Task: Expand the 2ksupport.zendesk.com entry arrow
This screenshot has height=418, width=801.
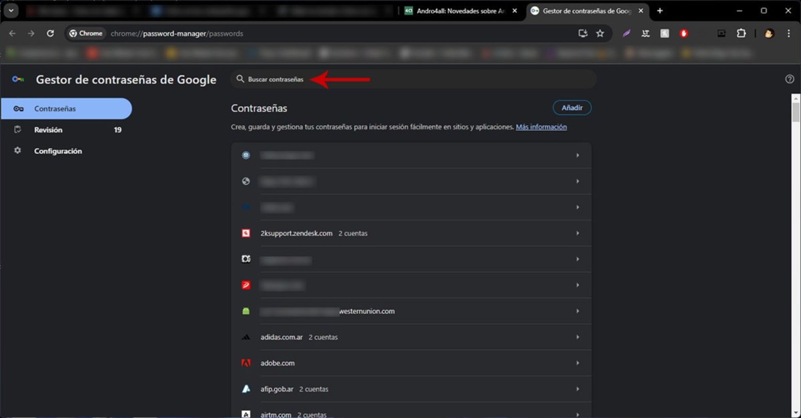Action: (x=577, y=233)
